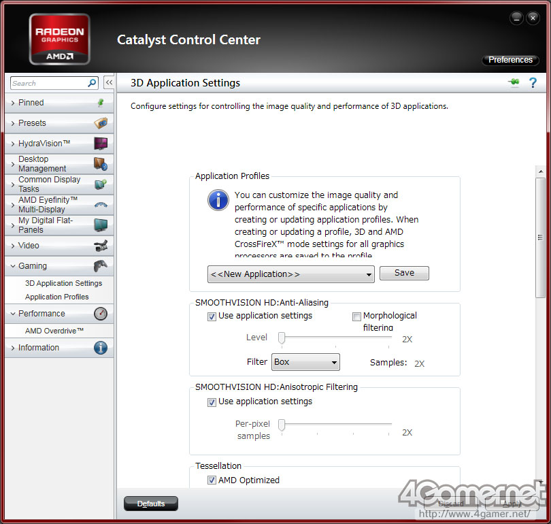Open AMD Overdrive under Performance
This screenshot has width=551, height=524.
tap(54, 331)
